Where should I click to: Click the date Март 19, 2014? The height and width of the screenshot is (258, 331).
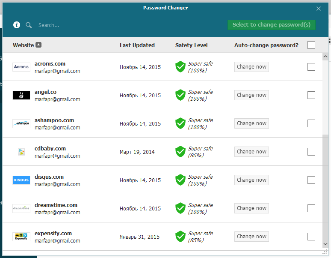tap(137, 152)
